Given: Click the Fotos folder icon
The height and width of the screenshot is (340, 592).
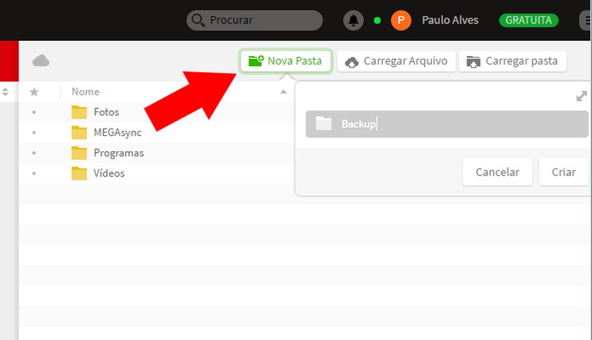Looking at the screenshot, I should point(79,112).
